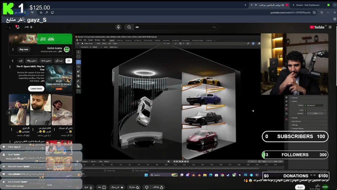Open Windows Start menu in recorded taskbar
The height and width of the screenshot is (190, 337).
[x=146, y=175]
